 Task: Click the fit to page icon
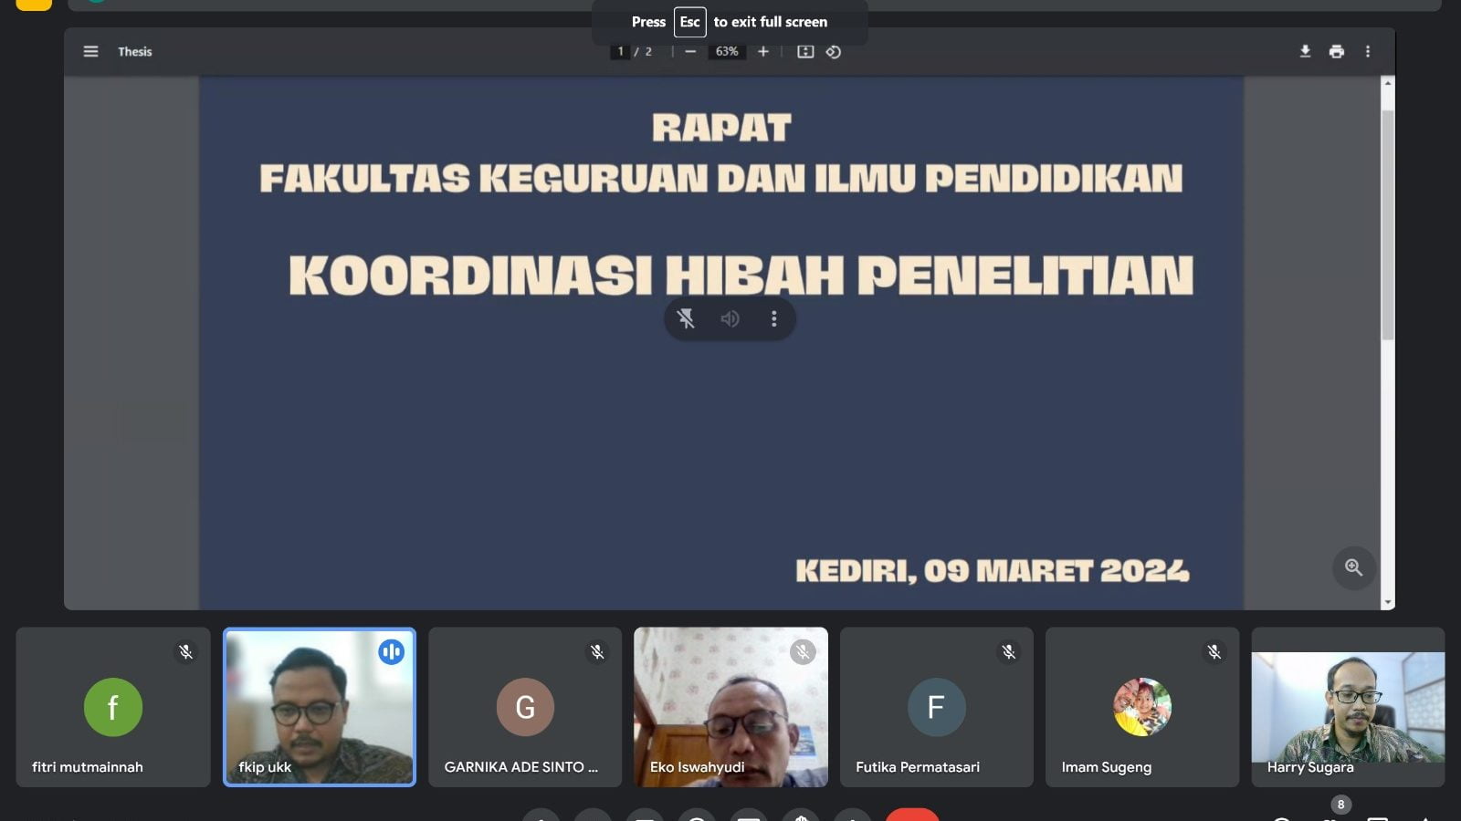coord(805,52)
